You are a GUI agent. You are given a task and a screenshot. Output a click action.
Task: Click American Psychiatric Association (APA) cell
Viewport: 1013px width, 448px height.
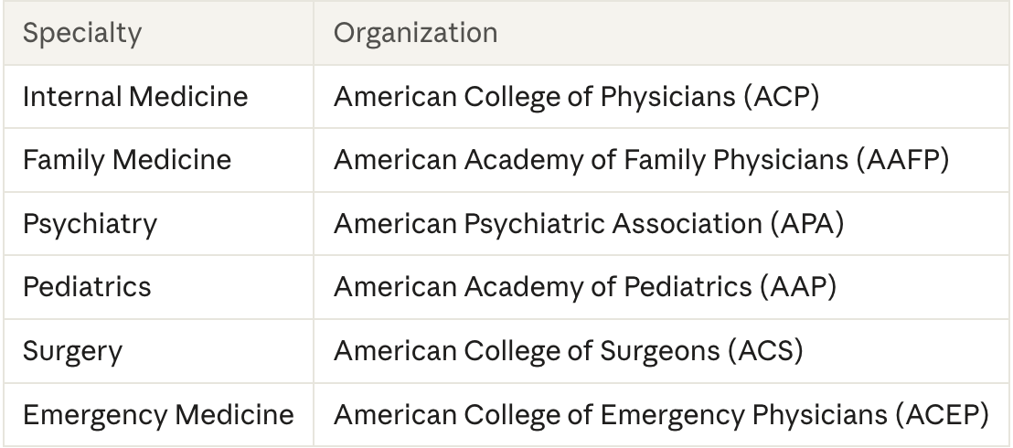(662, 224)
